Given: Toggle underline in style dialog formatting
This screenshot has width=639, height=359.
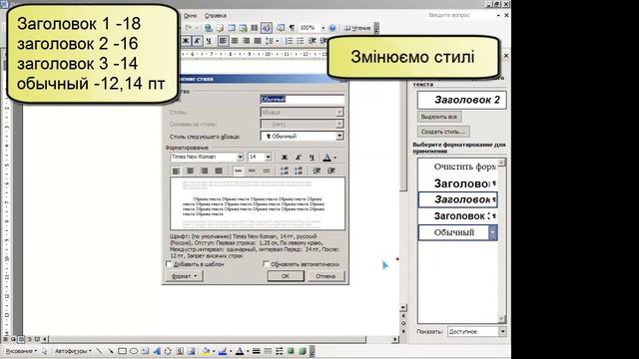Looking at the screenshot, I should [x=312, y=158].
